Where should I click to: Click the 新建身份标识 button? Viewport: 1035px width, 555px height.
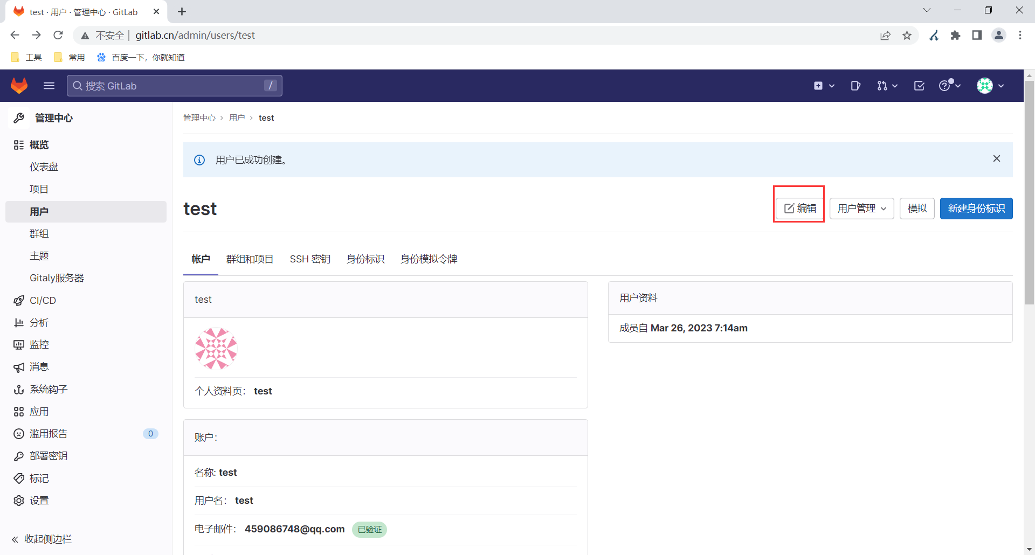pos(976,209)
